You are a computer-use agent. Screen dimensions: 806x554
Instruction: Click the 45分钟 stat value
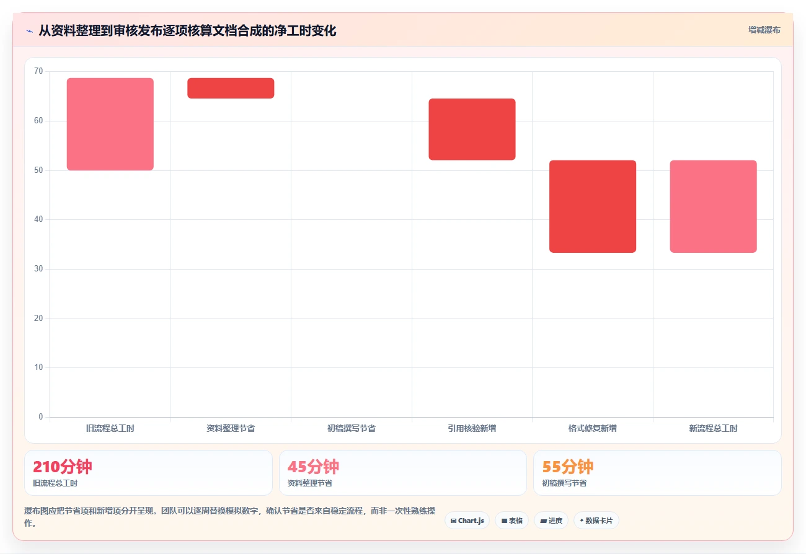[313, 467]
